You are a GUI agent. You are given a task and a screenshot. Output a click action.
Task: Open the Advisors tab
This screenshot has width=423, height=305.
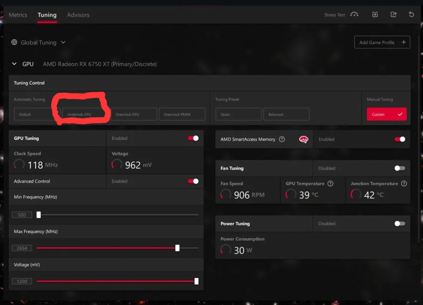coord(78,15)
